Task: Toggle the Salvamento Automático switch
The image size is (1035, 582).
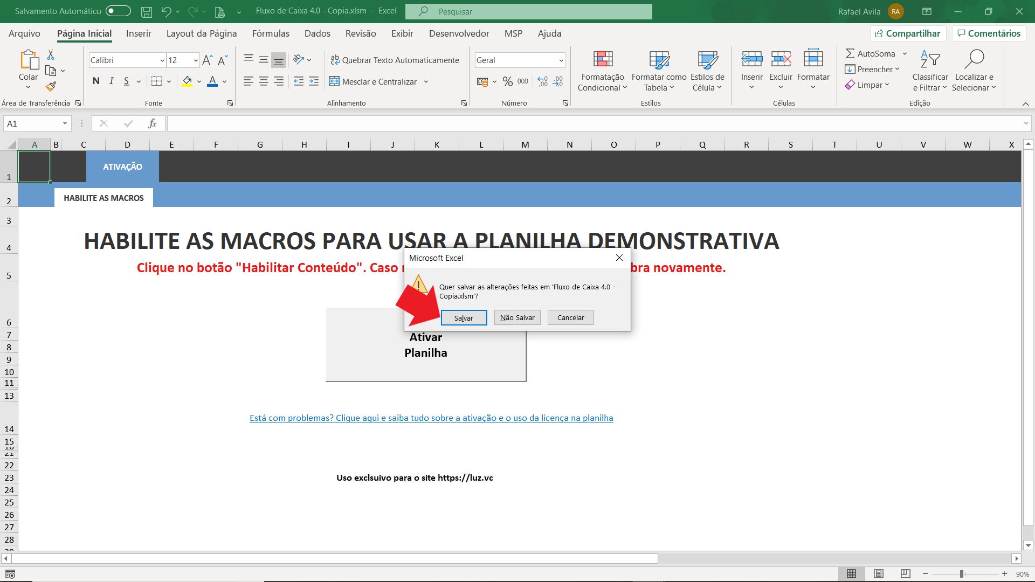Action: tap(118, 11)
